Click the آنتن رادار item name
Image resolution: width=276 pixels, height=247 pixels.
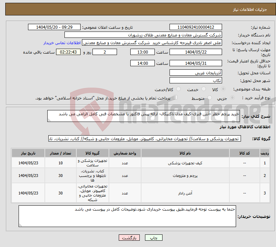click(x=185, y=193)
